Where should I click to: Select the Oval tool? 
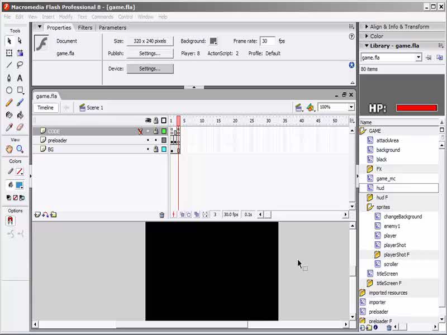(9, 90)
